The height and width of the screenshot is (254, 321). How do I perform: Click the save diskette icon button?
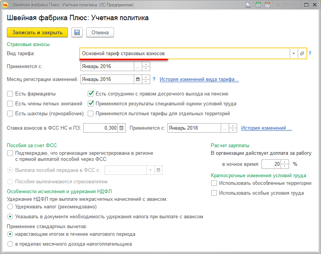77,32
